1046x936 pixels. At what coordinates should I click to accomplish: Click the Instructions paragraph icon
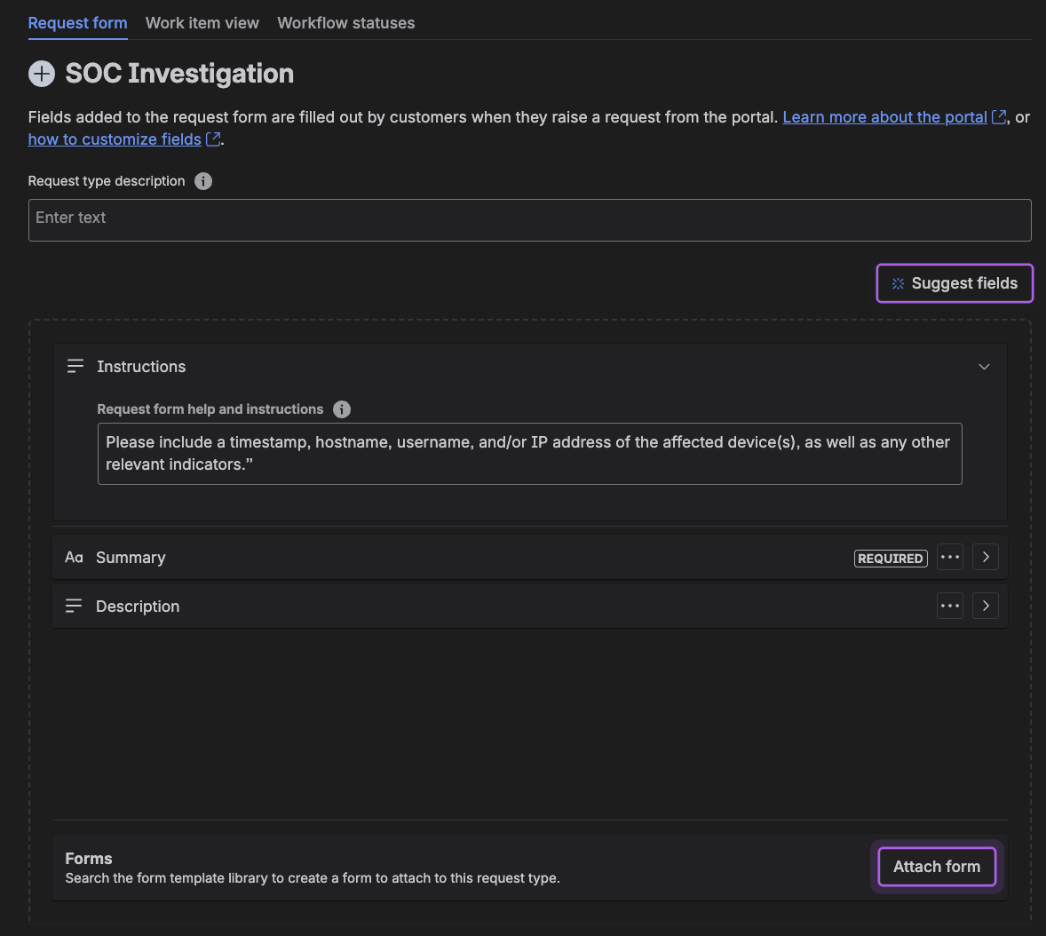pyautogui.click(x=75, y=367)
